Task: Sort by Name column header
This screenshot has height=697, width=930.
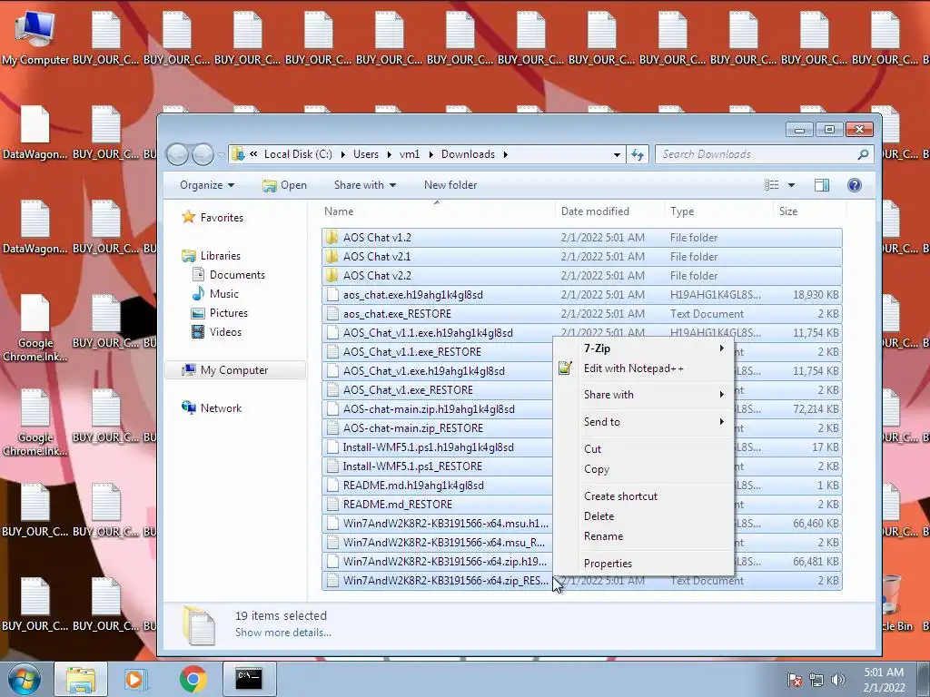Action: click(437, 211)
